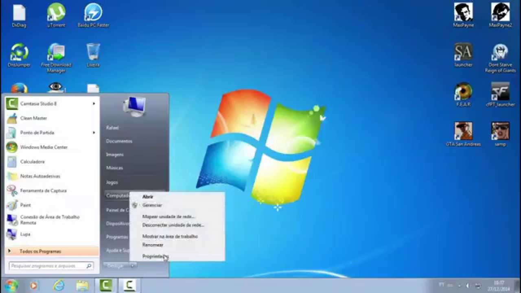Expand Camtasia Studio 8 jump list arrow
Viewport: 521px width, 293px height.
(94, 104)
